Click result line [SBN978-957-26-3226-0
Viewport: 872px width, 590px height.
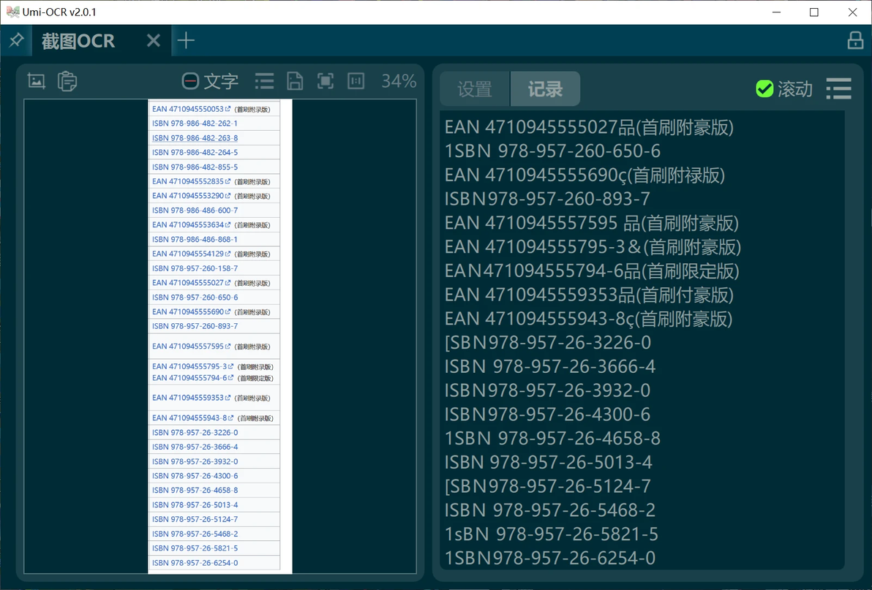(548, 342)
